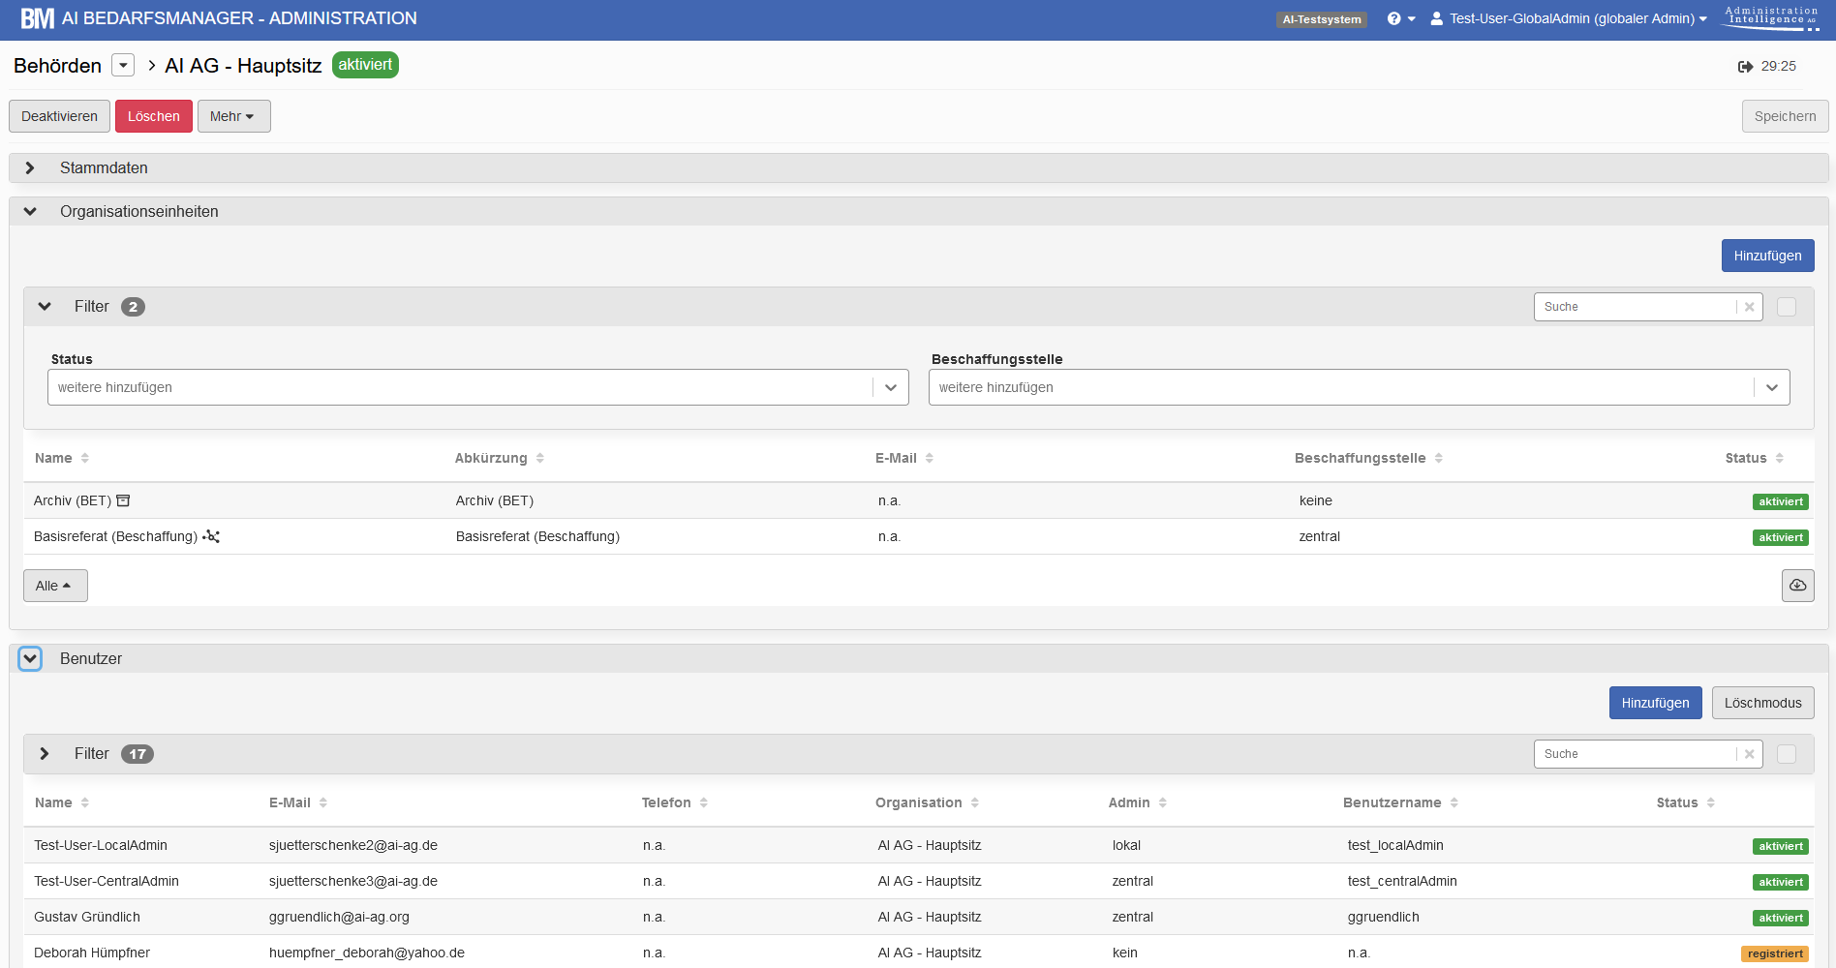The image size is (1836, 968).
Task: Clear the Organisationseinheiten search with X icon
Action: coord(1749,307)
